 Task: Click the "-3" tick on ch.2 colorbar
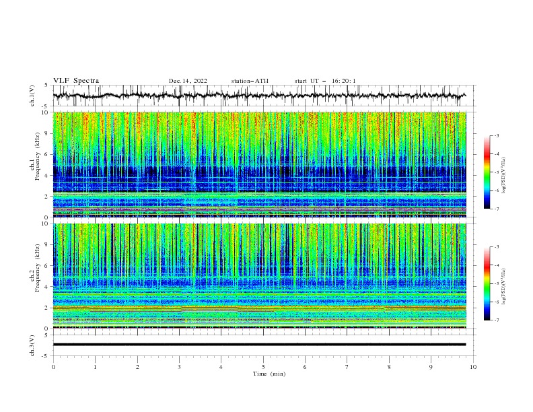497,247
